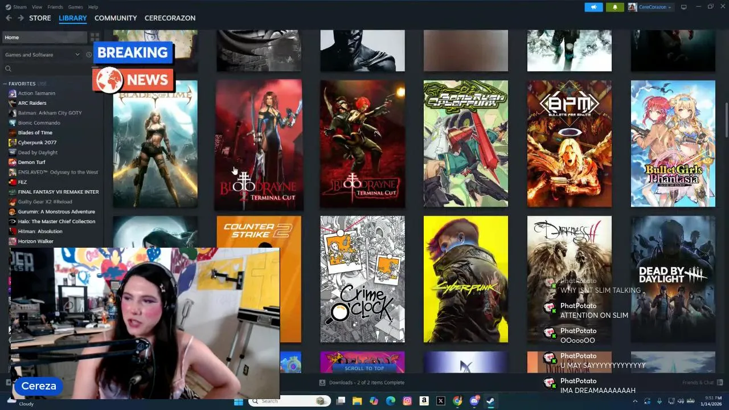729x410 pixels.
Task: Open the collections grid view icon
Action: coord(95,38)
